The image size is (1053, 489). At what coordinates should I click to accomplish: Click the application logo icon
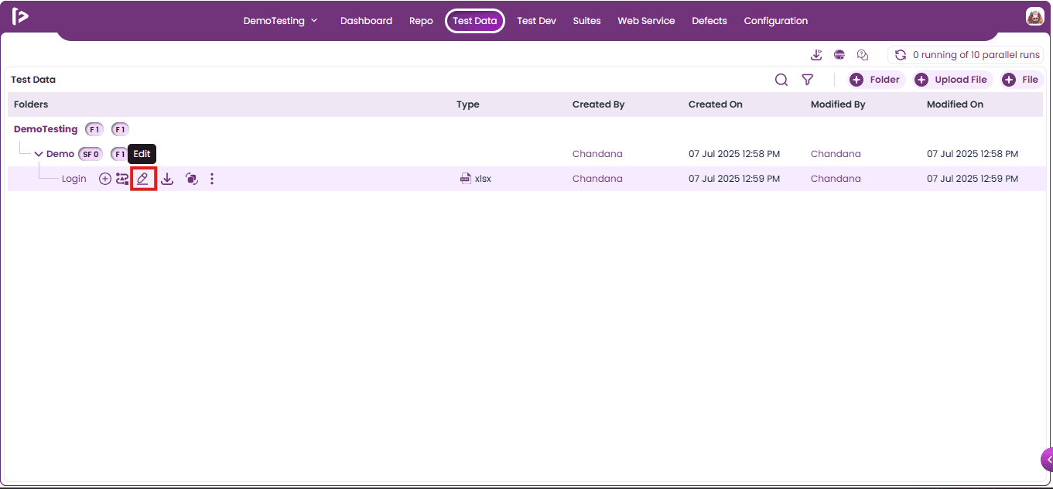[20, 16]
